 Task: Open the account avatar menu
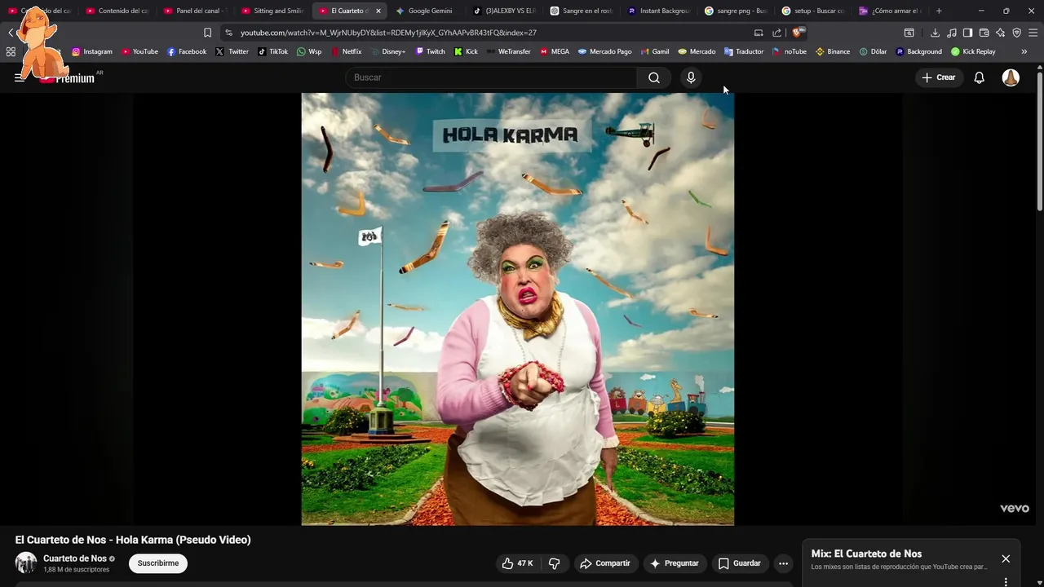[1011, 77]
